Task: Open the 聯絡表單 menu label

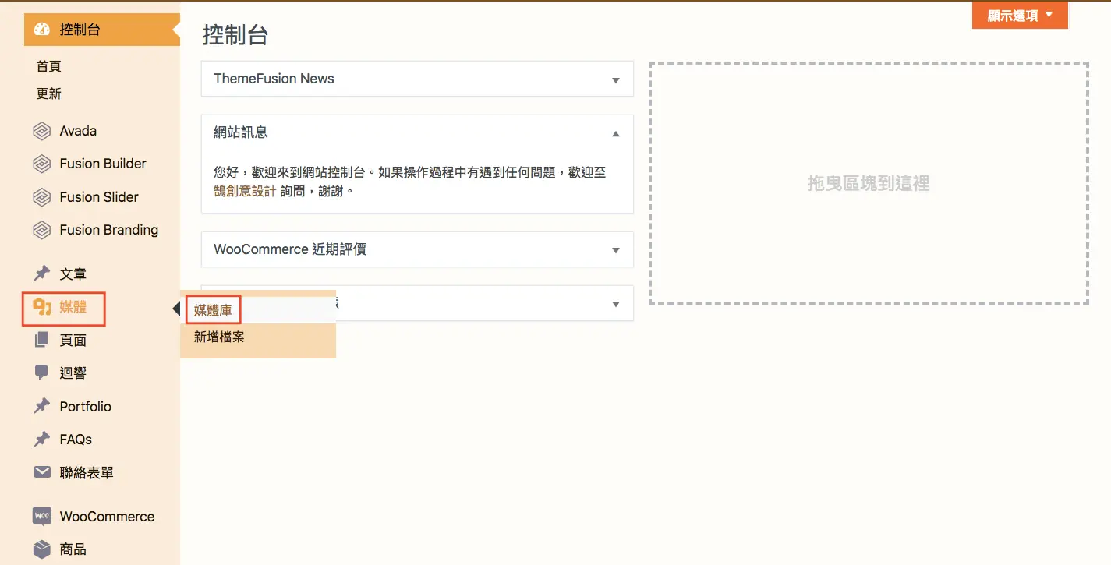Action: coord(87,473)
